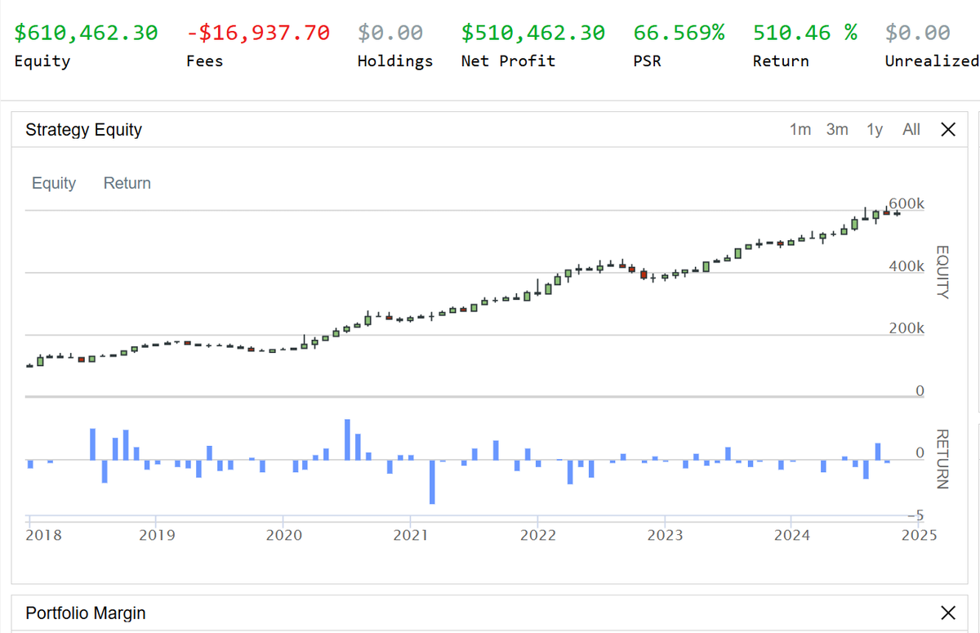Click the 2025 x-axis label
The height and width of the screenshot is (633, 980).
click(x=918, y=535)
